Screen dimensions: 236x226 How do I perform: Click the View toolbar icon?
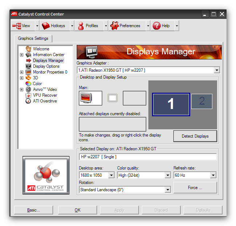(17, 26)
